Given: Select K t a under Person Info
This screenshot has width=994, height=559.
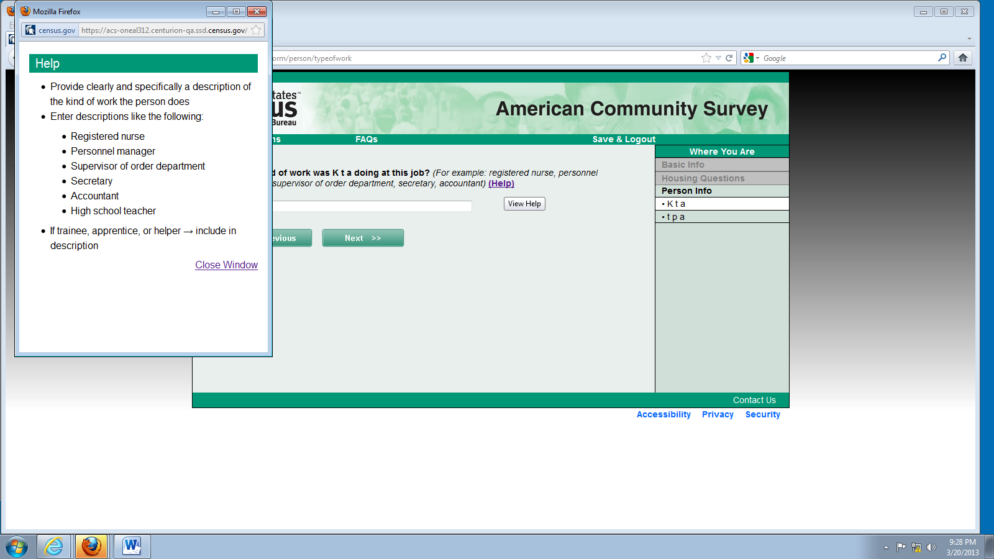Looking at the screenshot, I should tap(676, 204).
